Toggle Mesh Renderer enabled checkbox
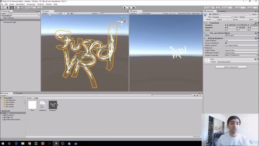Screen dimensions: 259x146 pyautogui.click(x=209, y=38)
